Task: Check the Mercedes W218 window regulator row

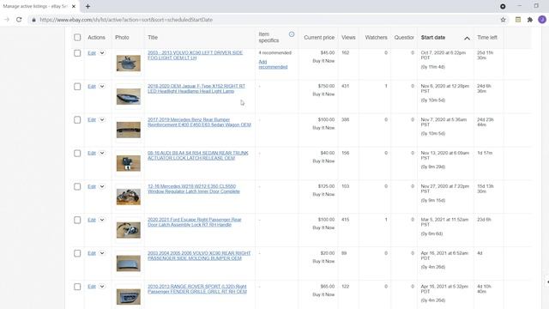Action: (x=77, y=187)
